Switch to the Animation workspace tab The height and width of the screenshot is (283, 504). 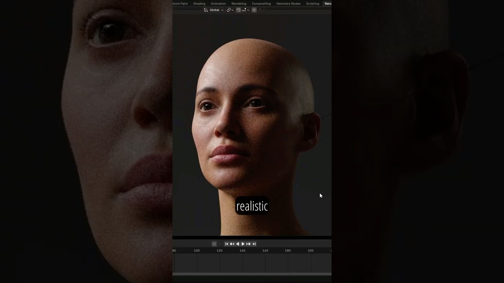(218, 4)
